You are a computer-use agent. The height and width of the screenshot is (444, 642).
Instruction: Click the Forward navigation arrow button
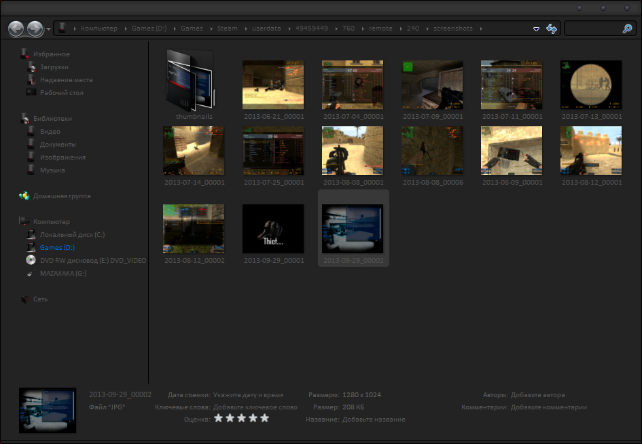(35, 29)
